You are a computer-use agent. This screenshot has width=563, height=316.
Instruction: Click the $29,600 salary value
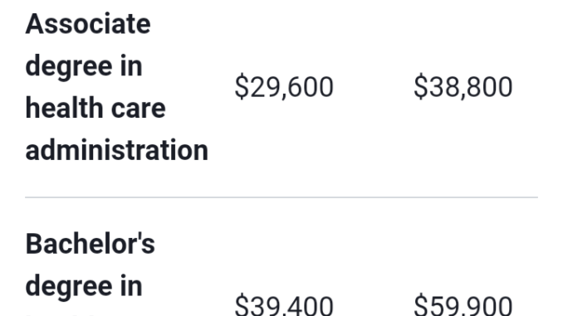click(284, 87)
